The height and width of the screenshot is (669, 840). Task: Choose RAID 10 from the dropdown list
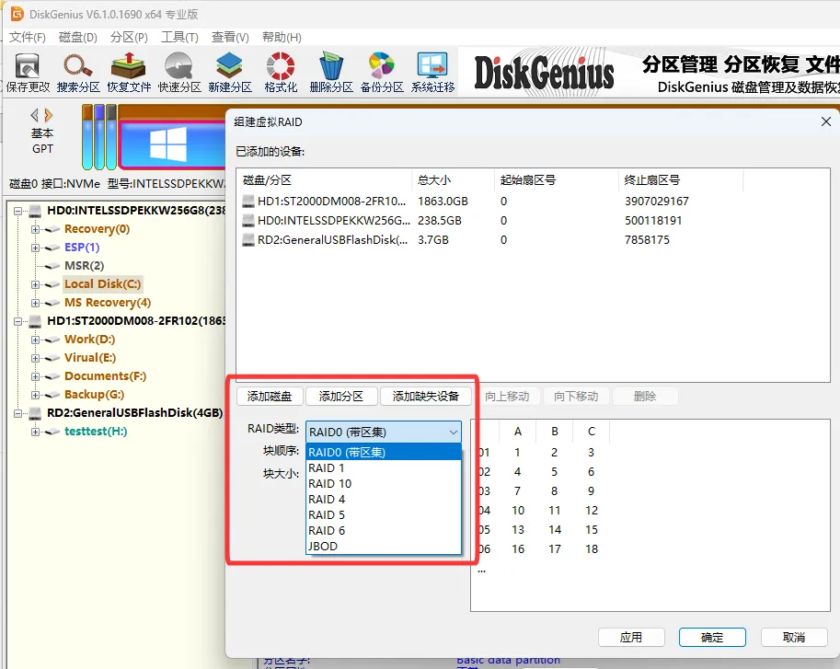pos(383,483)
